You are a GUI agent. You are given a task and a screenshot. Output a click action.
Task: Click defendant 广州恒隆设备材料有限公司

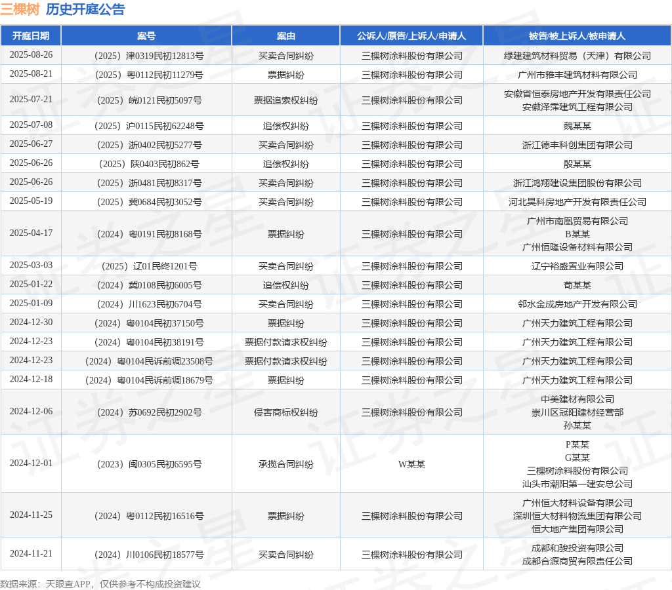pos(577,248)
